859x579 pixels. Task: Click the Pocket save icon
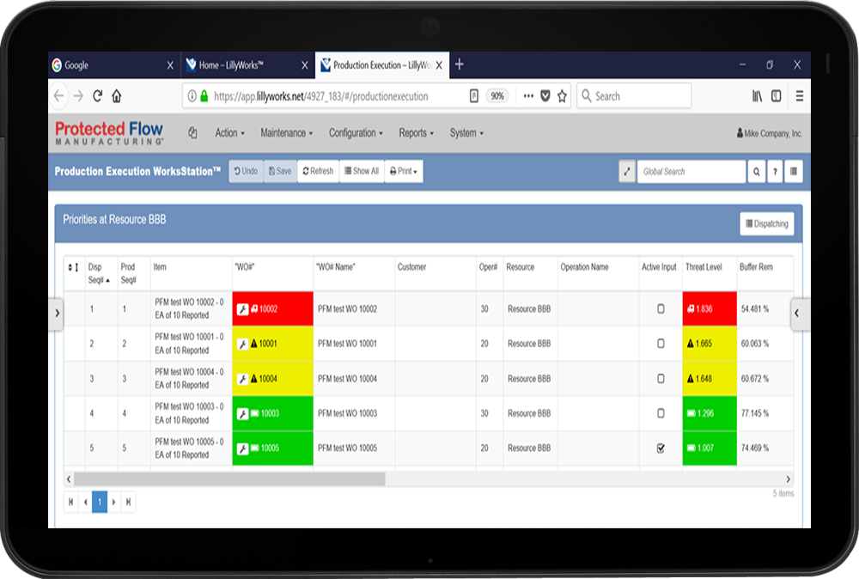pos(545,96)
